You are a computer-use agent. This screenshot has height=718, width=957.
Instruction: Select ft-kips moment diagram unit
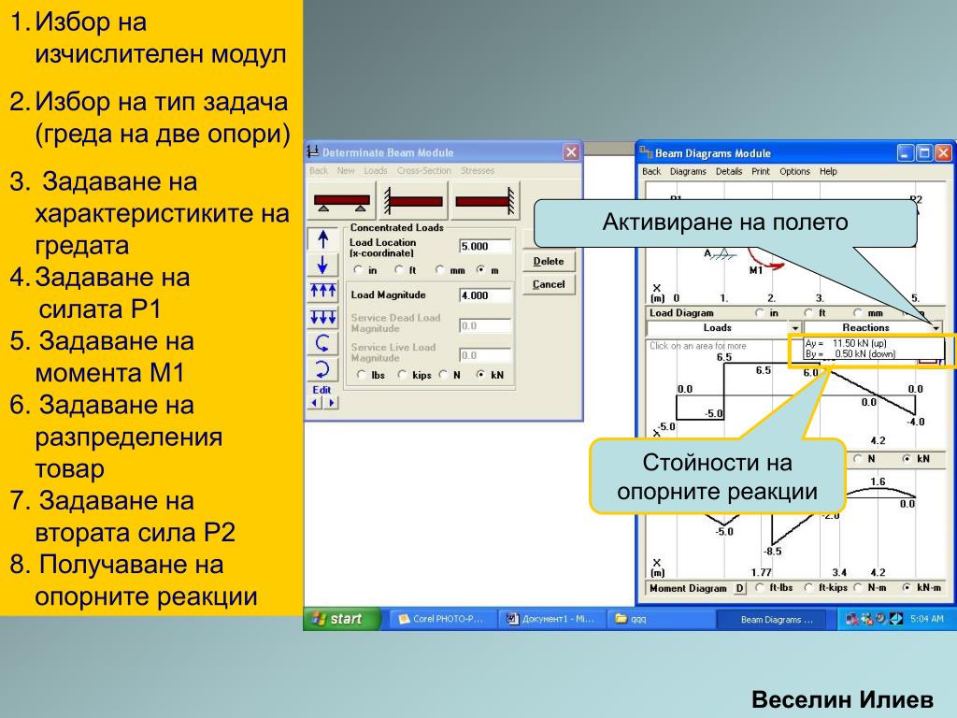(x=808, y=588)
